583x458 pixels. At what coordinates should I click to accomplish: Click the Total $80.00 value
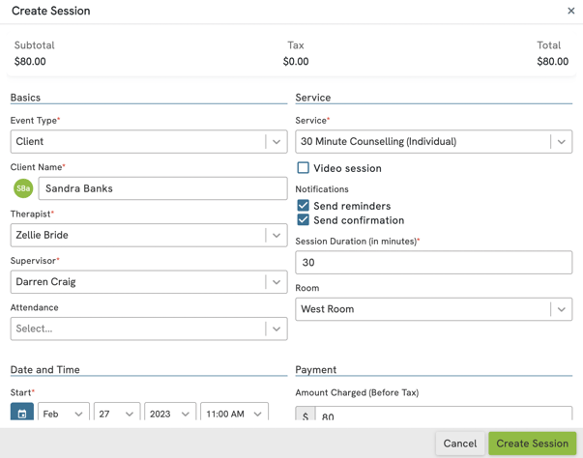[x=552, y=61]
